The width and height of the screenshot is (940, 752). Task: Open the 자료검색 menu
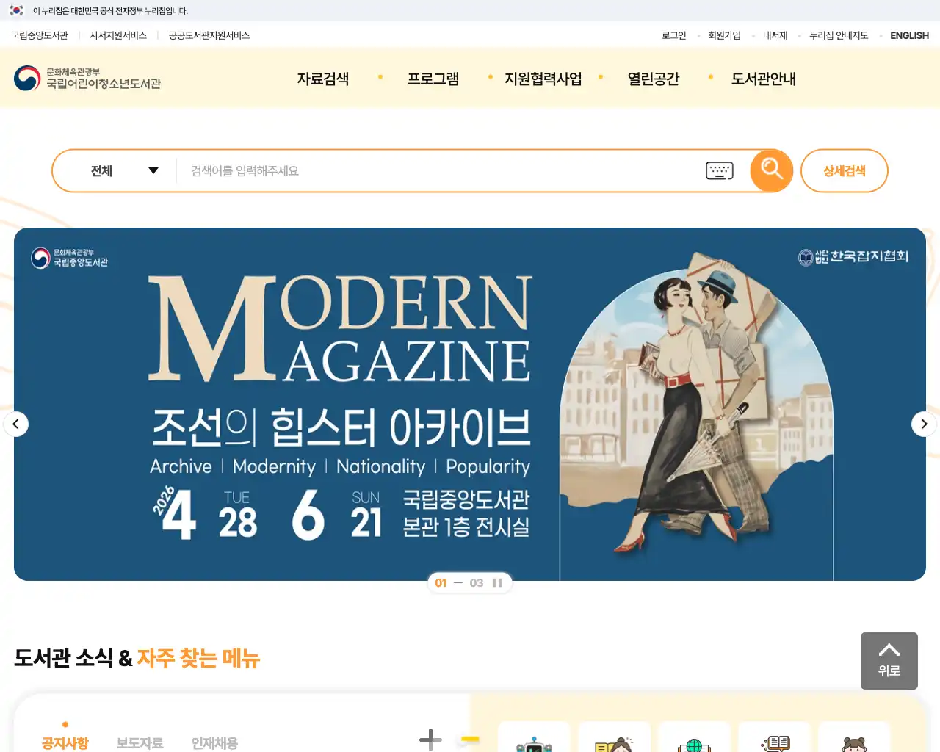coord(323,79)
